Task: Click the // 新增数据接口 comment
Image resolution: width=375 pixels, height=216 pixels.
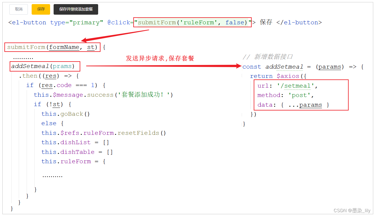Action: coord(268,57)
